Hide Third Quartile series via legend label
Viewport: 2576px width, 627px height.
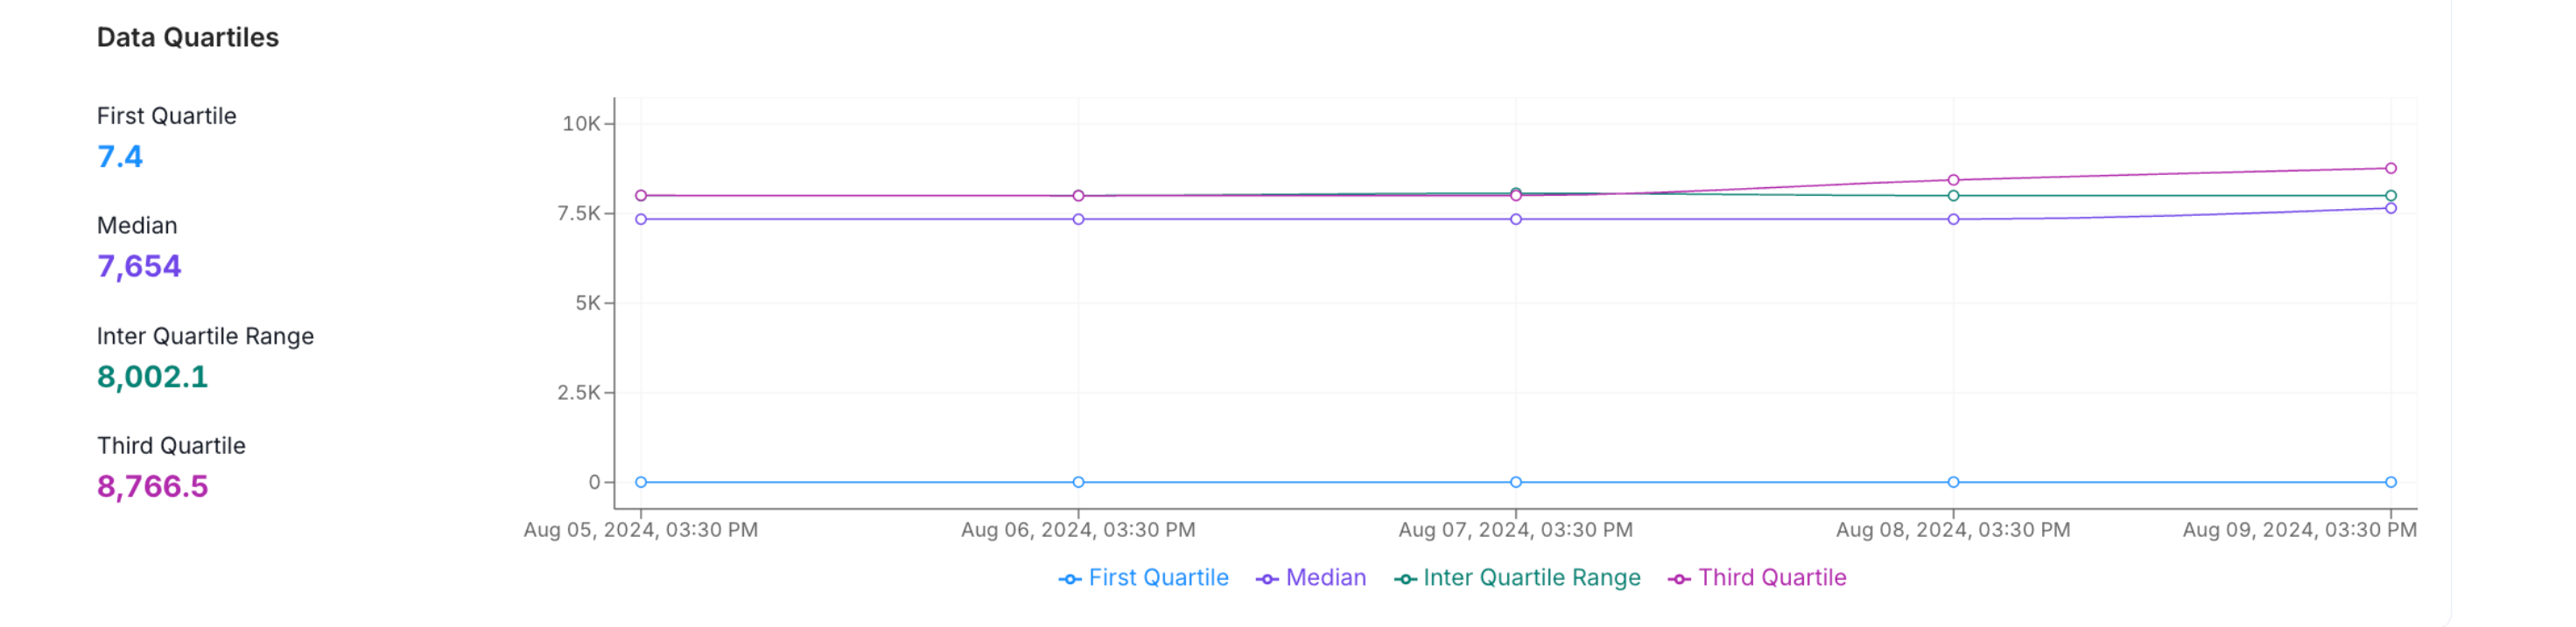click(x=1772, y=577)
